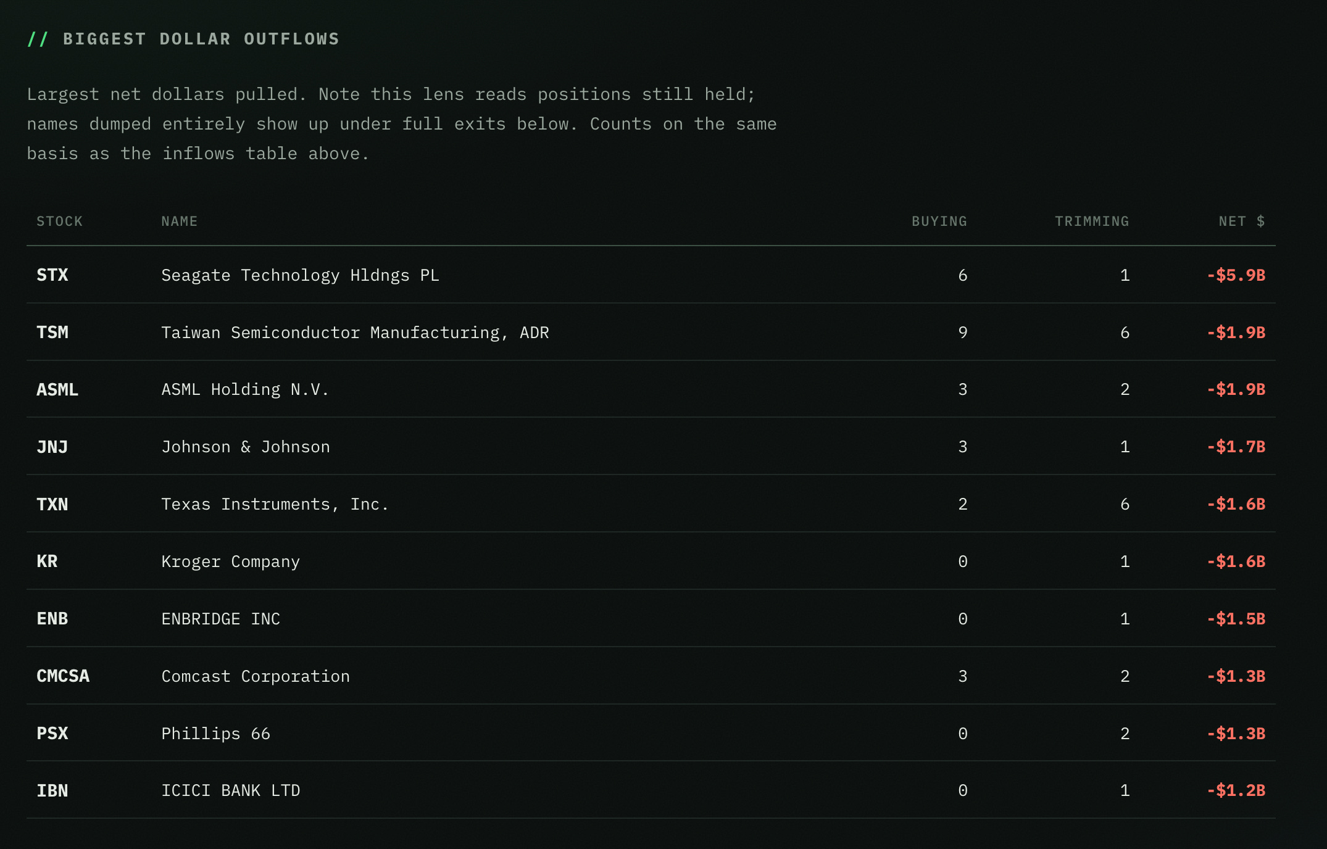
Task: Click the STX ticker symbol
Action: click(x=52, y=275)
